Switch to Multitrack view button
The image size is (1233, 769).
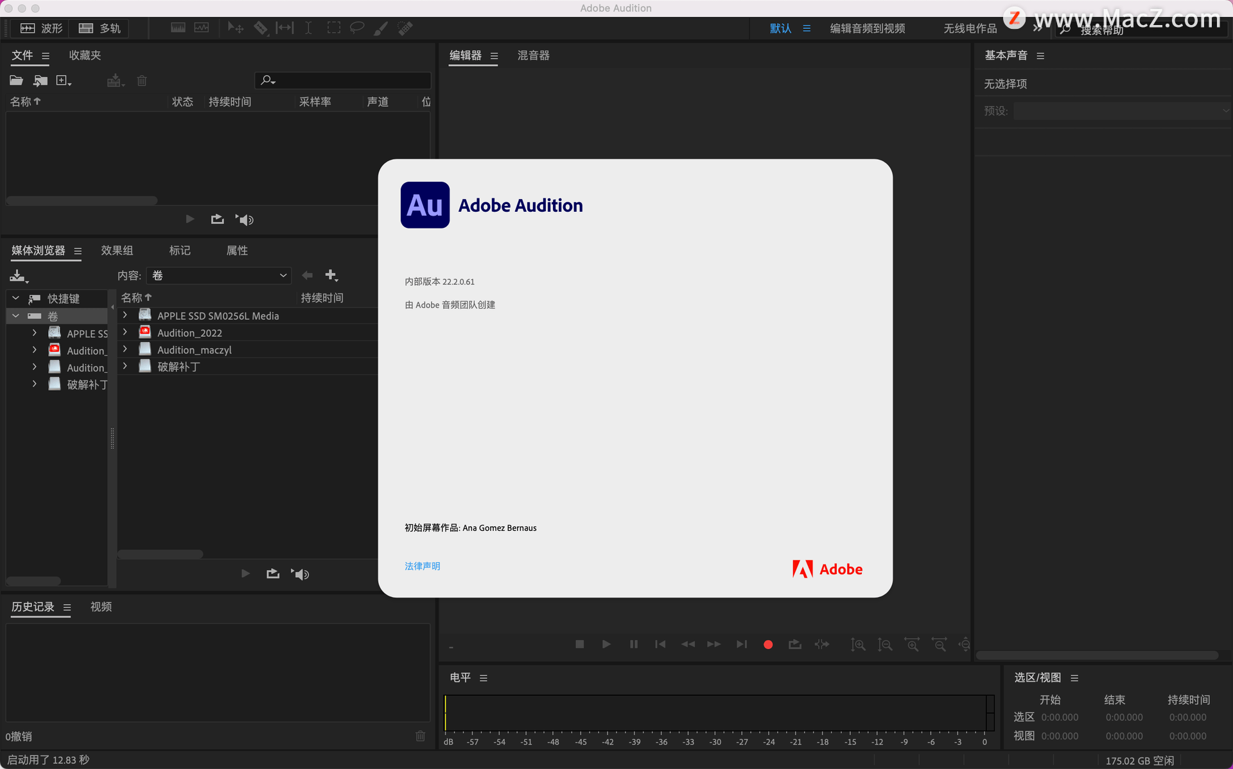point(100,28)
